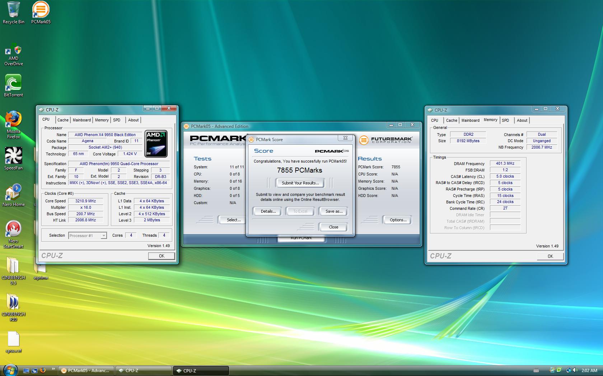Click the Core Voltage value 1.424 V
603x376 pixels.
pyautogui.click(x=130, y=154)
